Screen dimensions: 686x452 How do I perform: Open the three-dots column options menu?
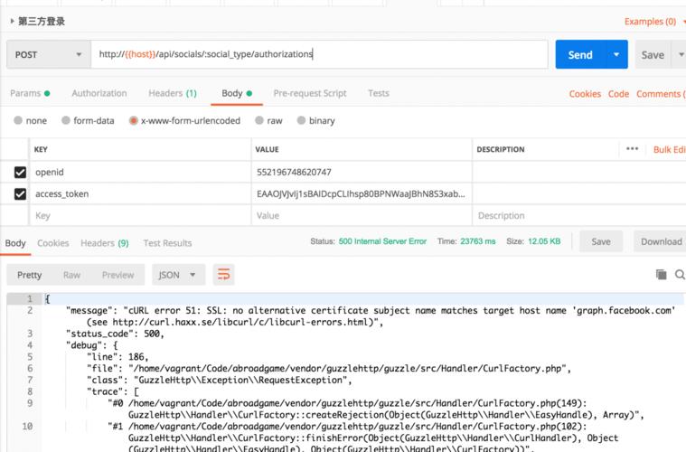(x=632, y=149)
